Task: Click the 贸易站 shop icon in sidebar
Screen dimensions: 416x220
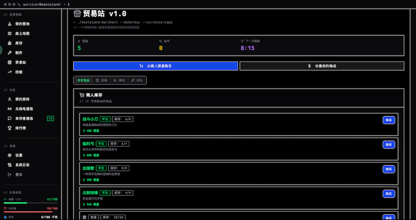Action: pyautogui.click(x=10, y=62)
